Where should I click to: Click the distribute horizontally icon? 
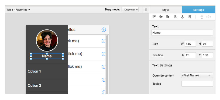tap(208, 17)
